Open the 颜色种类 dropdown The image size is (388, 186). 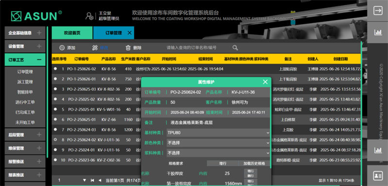pos(218,143)
